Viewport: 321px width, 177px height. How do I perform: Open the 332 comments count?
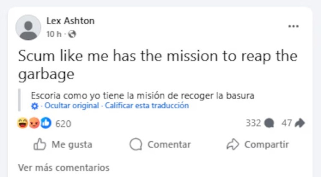pos(253,123)
